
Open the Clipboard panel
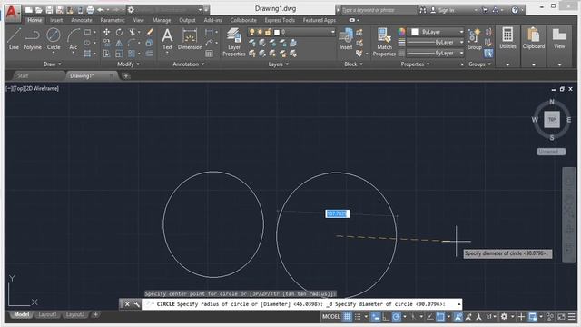pos(534,38)
